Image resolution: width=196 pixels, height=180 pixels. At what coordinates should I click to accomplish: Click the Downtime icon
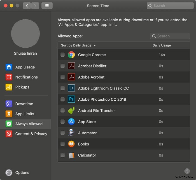click(9, 104)
